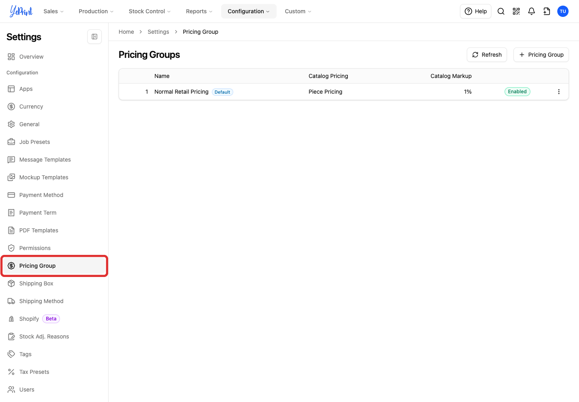This screenshot has height=402, width=579.
Task: Open Shopify Beta settings
Action: pyautogui.click(x=54, y=319)
